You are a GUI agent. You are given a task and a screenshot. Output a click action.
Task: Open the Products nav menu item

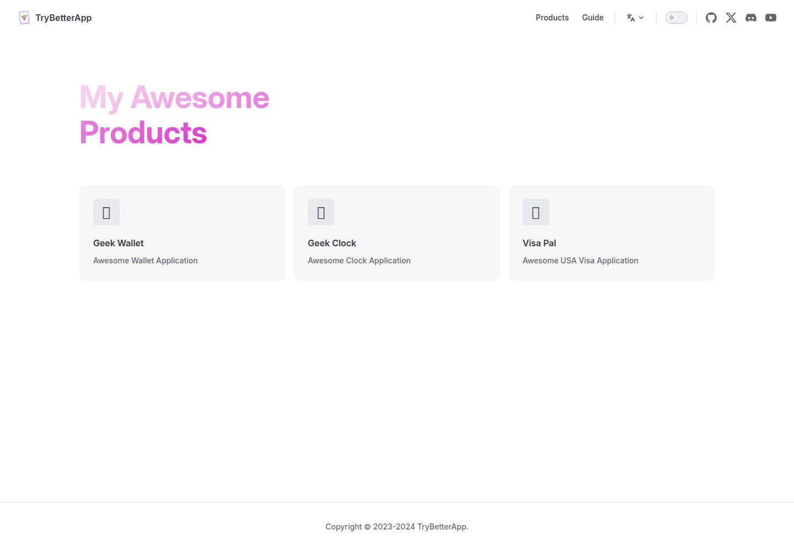[x=552, y=18]
